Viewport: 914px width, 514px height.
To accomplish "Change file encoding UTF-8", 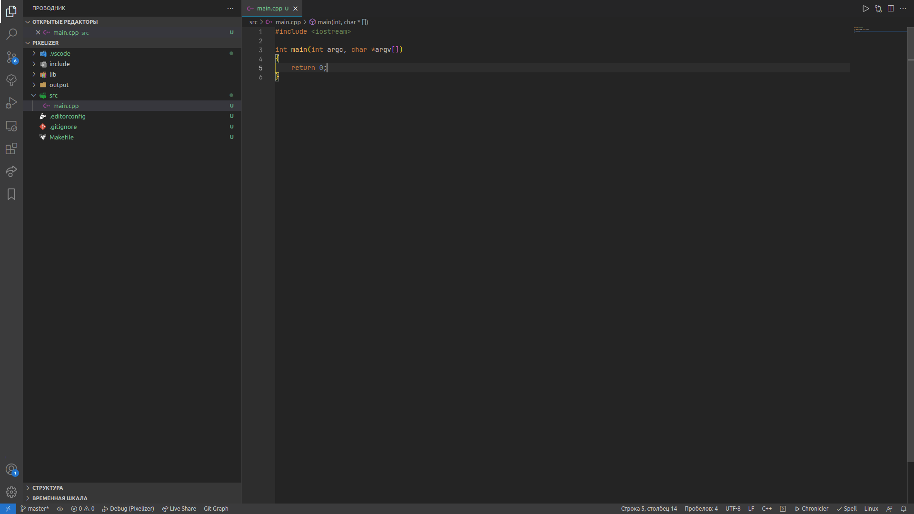I will tap(733, 509).
